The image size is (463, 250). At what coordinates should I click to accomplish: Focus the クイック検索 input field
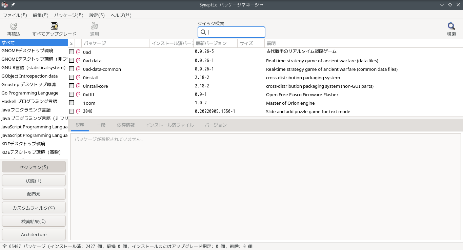pyautogui.click(x=231, y=32)
